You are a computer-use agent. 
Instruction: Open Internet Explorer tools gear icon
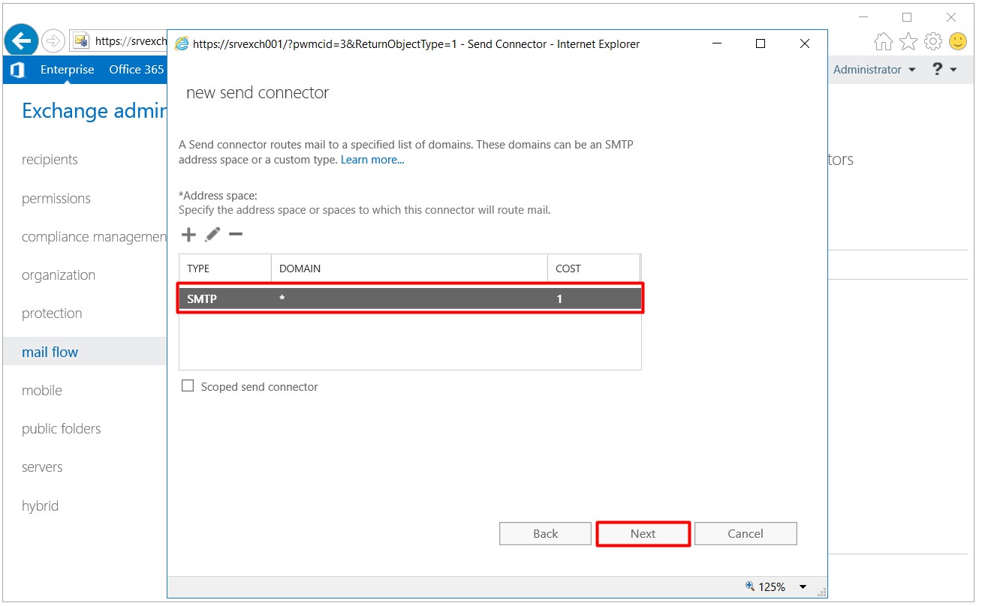[933, 41]
